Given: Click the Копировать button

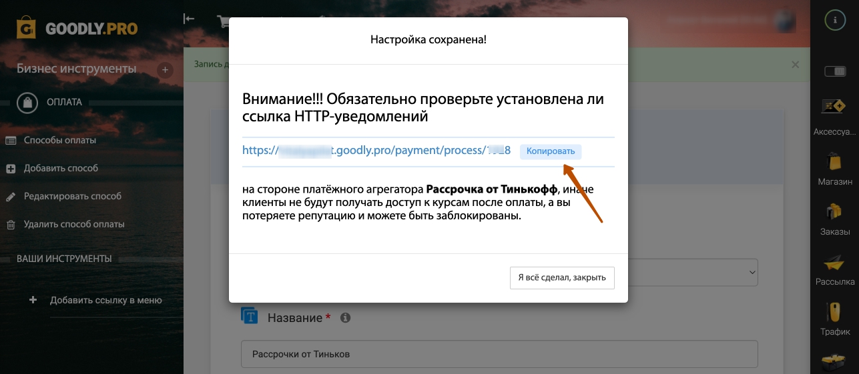Looking at the screenshot, I should [x=551, y=151].
